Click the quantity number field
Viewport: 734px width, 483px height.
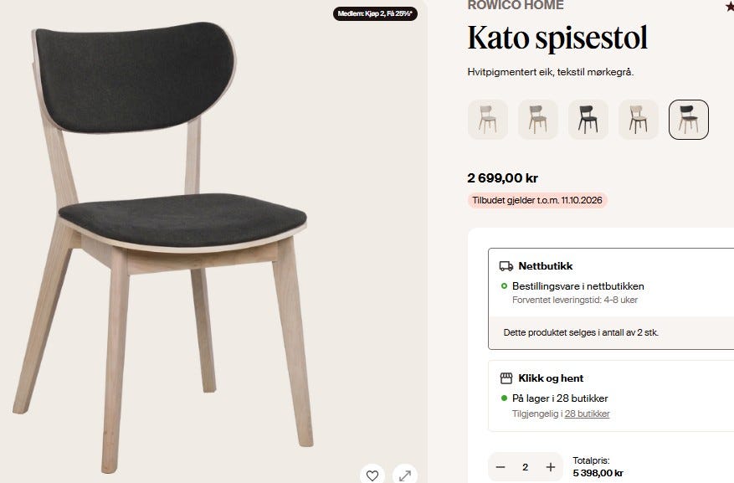click(526, 467)
